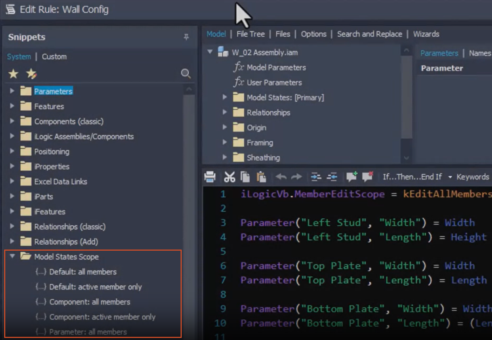This screenshot has height=340, width=492.
Task: Click the Increase Indent icon
Action: pos(316,177)
